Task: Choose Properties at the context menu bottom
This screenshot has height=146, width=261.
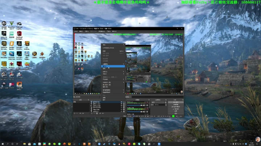Action: [x=113, y=100]
